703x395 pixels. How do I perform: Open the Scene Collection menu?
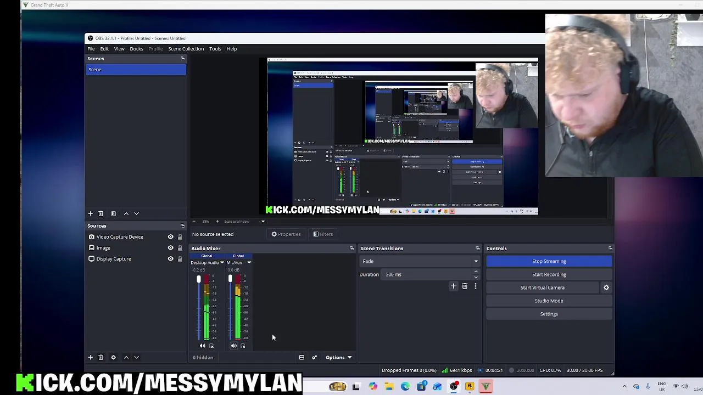(186, 49)
